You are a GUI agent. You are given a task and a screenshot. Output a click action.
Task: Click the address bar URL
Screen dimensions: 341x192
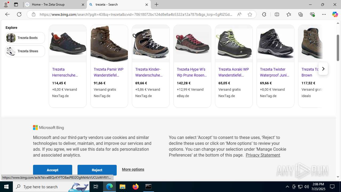136,14
